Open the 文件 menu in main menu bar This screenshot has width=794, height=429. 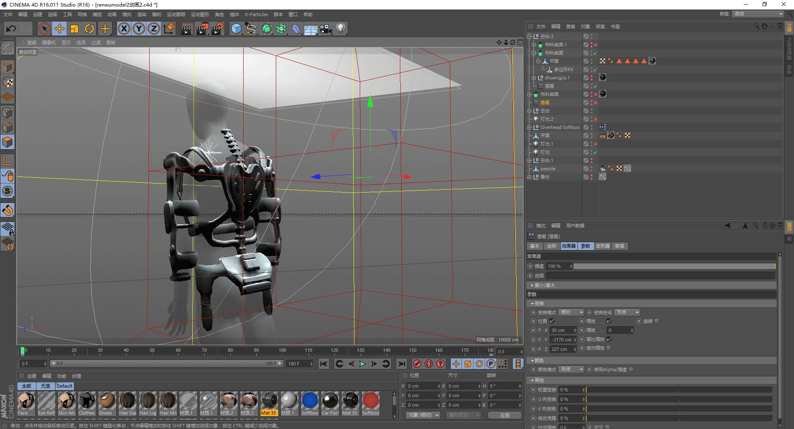8,14
